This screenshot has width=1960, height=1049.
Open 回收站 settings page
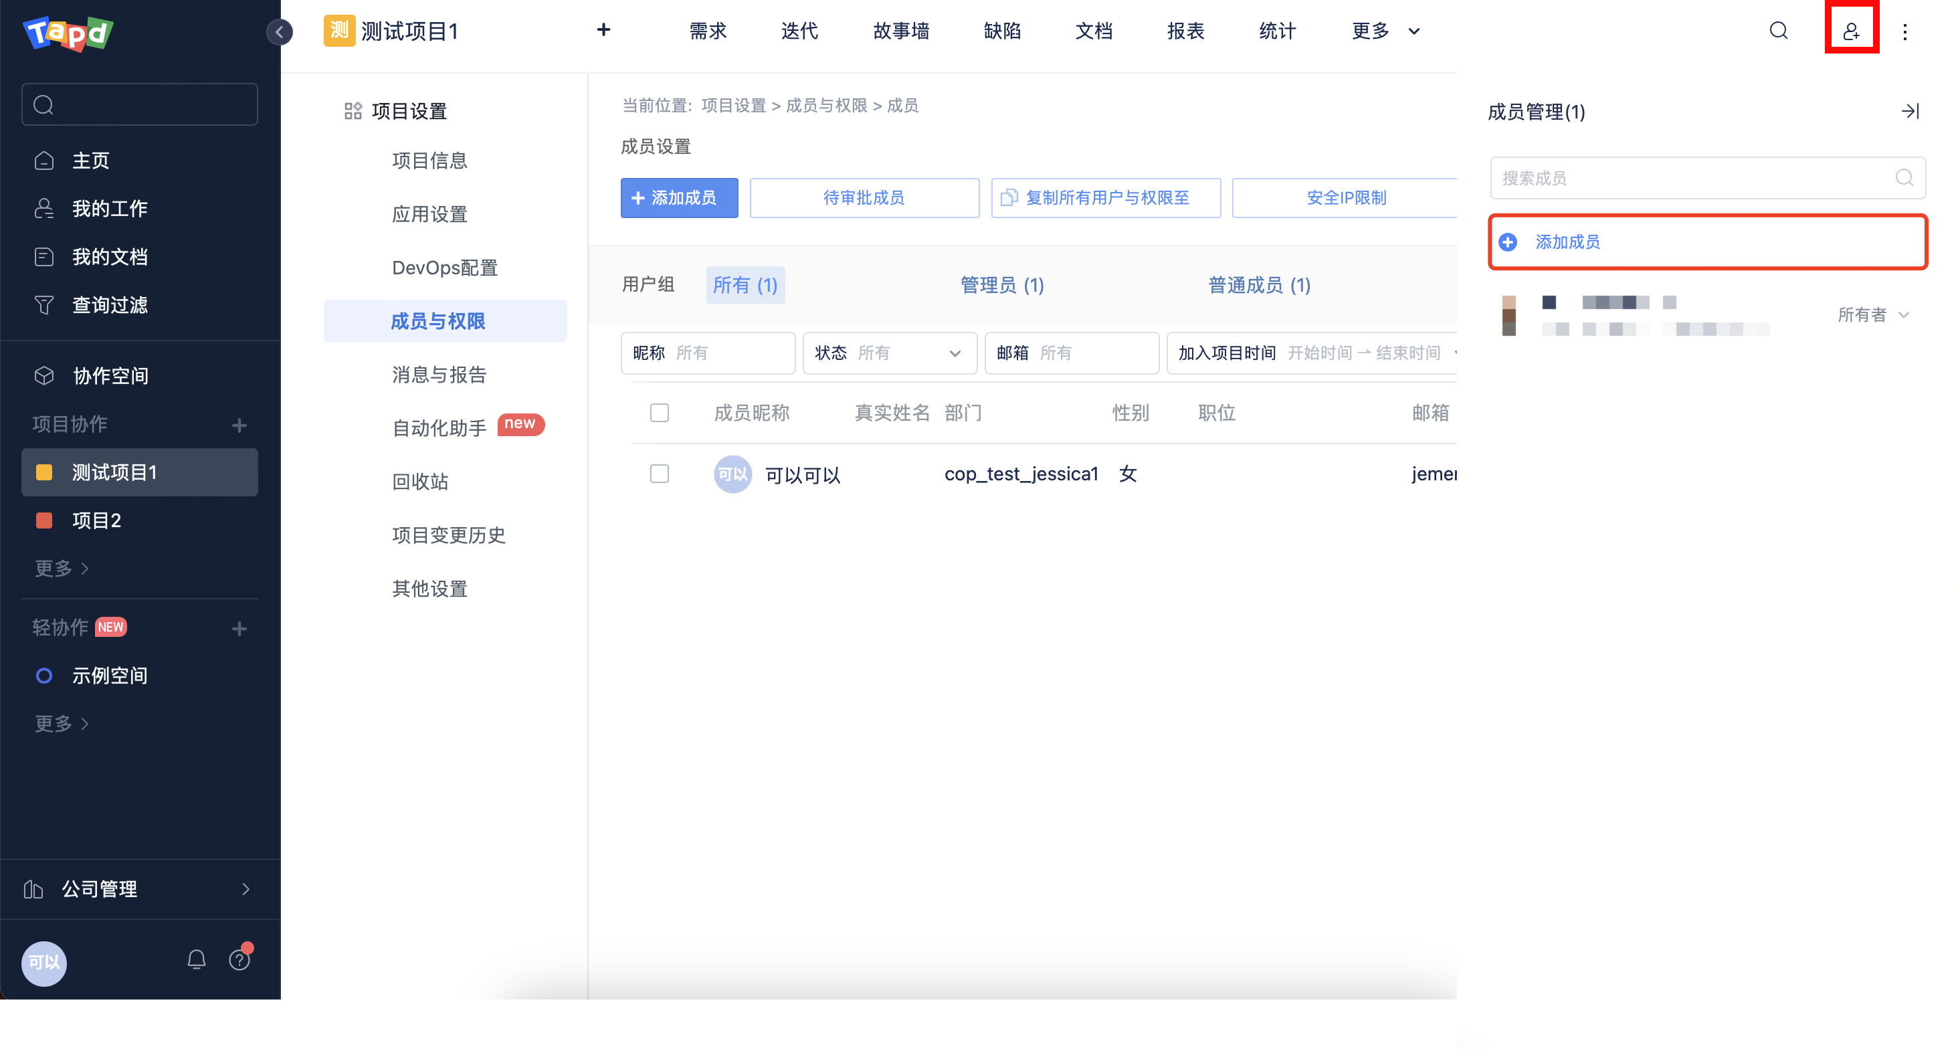tap(420, 482)
